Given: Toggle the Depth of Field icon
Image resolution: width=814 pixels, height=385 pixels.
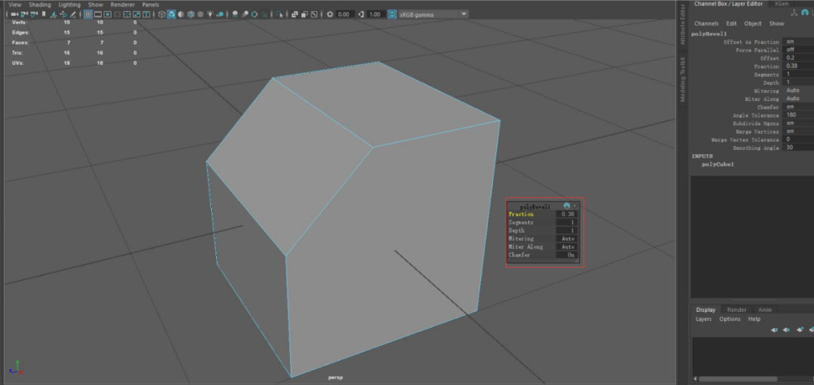Looking at the screenshot, I should pos(265,14).
